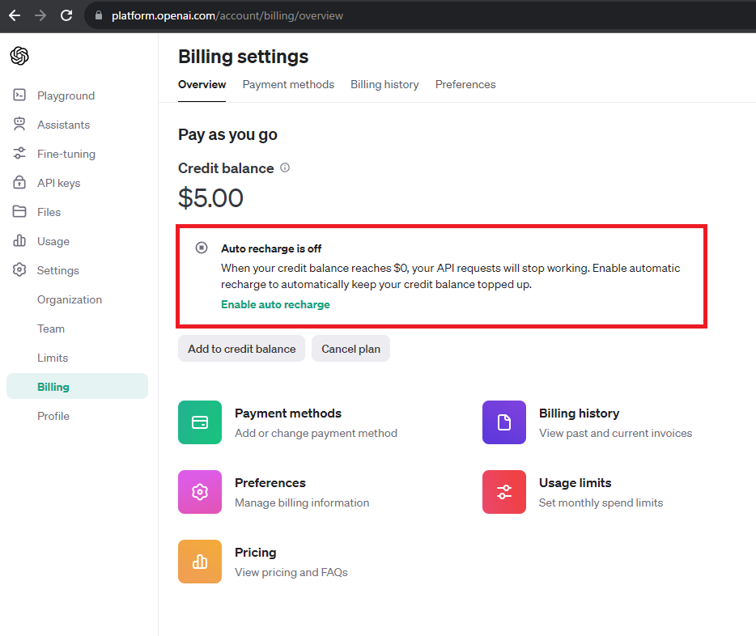Click the Settings gear icon
The height and width of the screenshot is (636, 756).
[19, 269]
